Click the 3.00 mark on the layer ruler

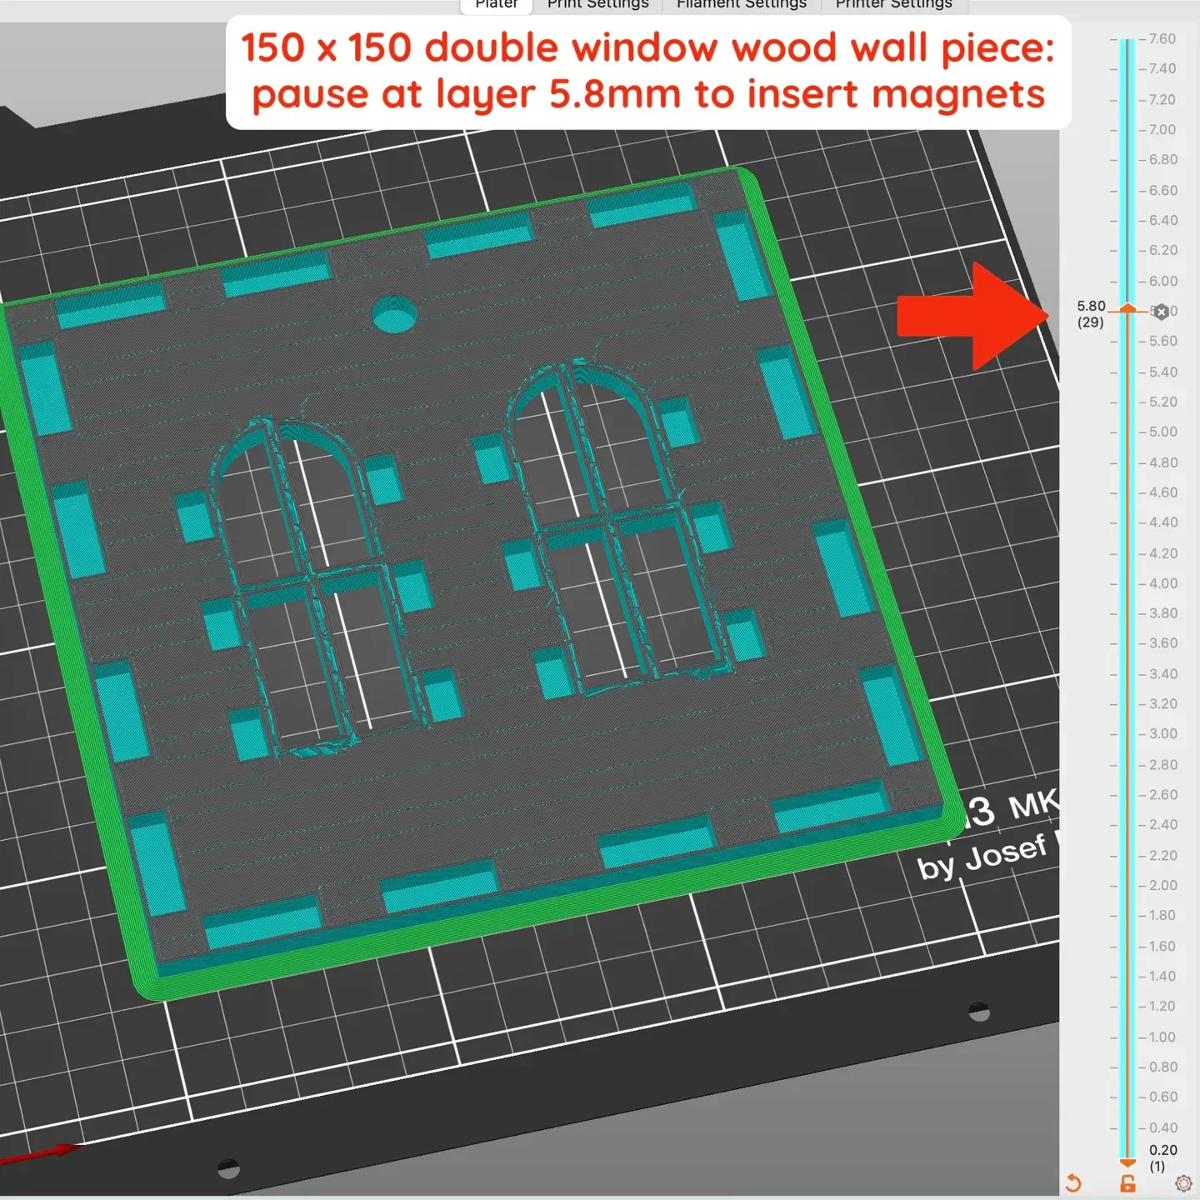(1162, 734)
